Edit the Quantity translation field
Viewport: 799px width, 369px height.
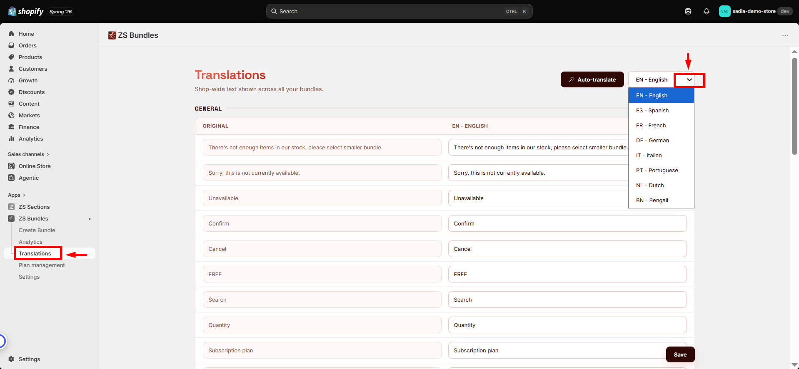pyautogui.click(x=567, y=325)
